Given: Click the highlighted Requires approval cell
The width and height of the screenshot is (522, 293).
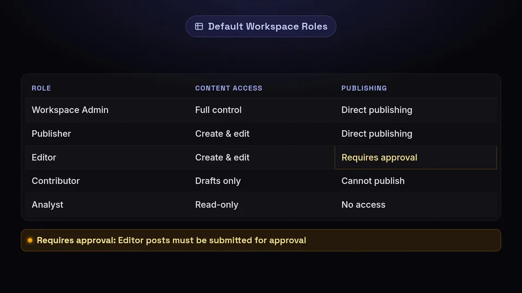Looking at the screenshot, I should pyautogui.click(x=415, y=157).
